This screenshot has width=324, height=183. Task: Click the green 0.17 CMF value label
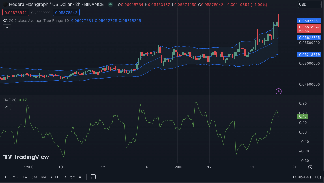tap(303, 117)
